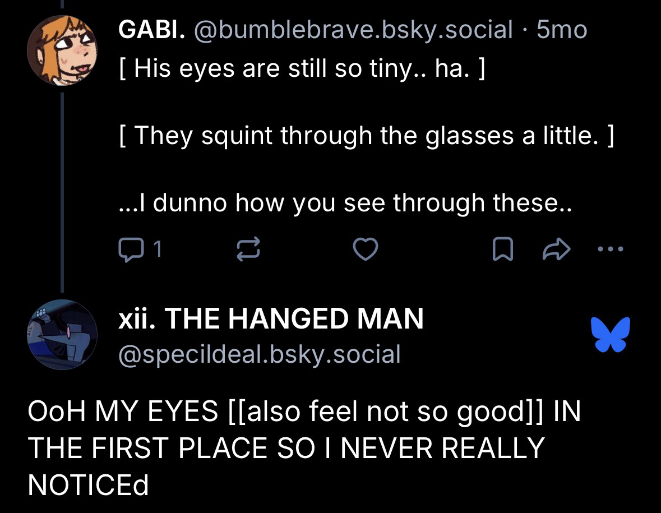661x513 pixels.
Task: Reply to GABI's post via speech bubble icon
Action: point(130,250)
